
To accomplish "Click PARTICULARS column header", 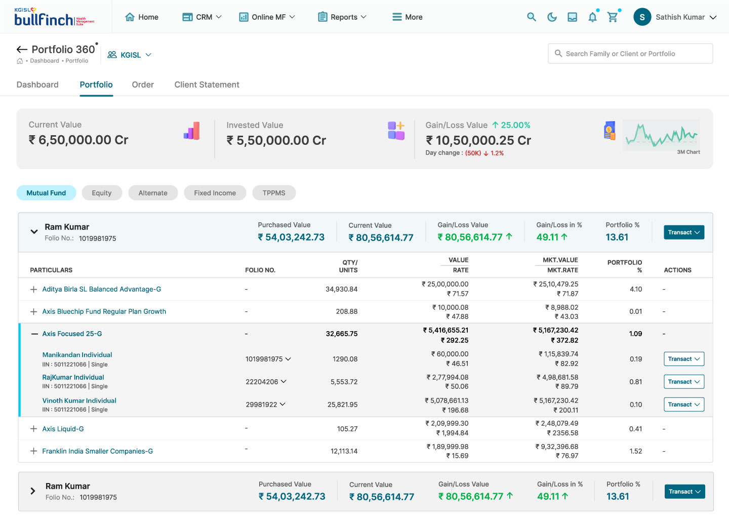I will [x=51, y=270].
